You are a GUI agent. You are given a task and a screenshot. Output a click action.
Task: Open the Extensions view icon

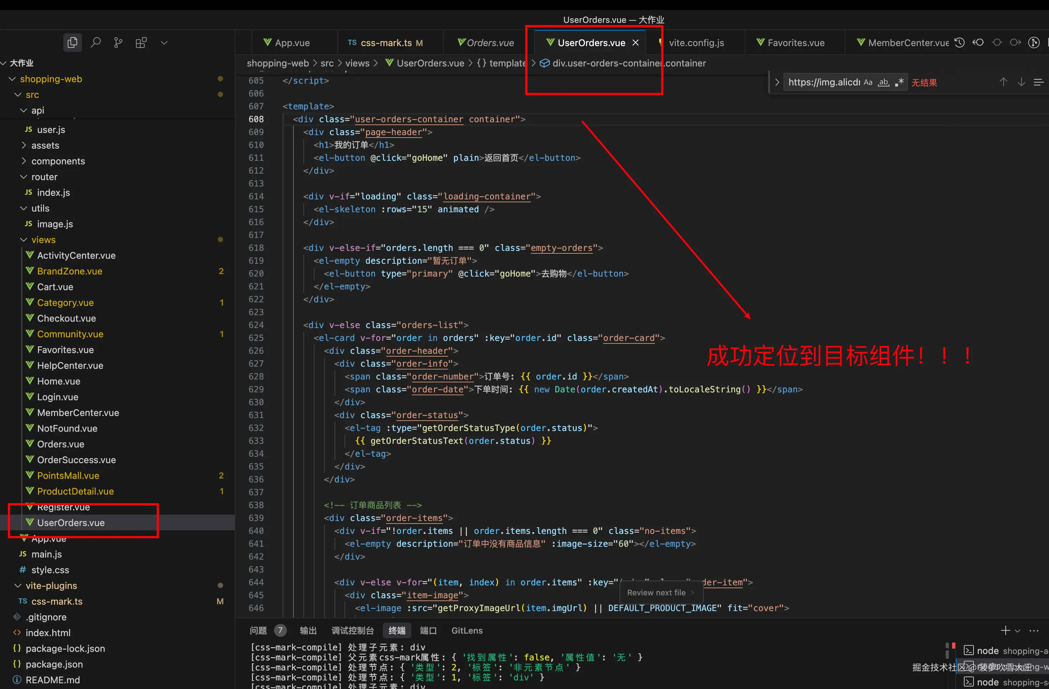tap(141, 43)
